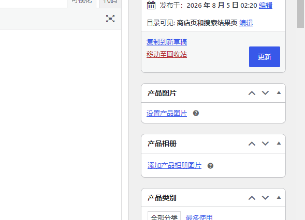Click the 商店页和搜索结果页 visibility text
This screenshot has height=220, width=305.
click(x=207, y=23)
